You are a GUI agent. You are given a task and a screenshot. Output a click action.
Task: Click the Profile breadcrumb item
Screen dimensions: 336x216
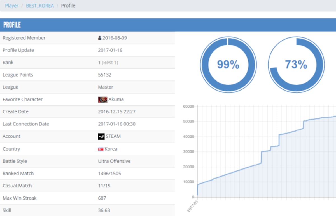[x=68, y=6]
